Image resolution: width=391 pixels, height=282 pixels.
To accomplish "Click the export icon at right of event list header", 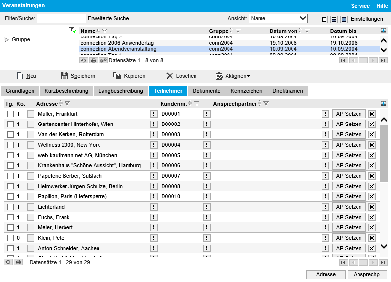I will point(383,31).
